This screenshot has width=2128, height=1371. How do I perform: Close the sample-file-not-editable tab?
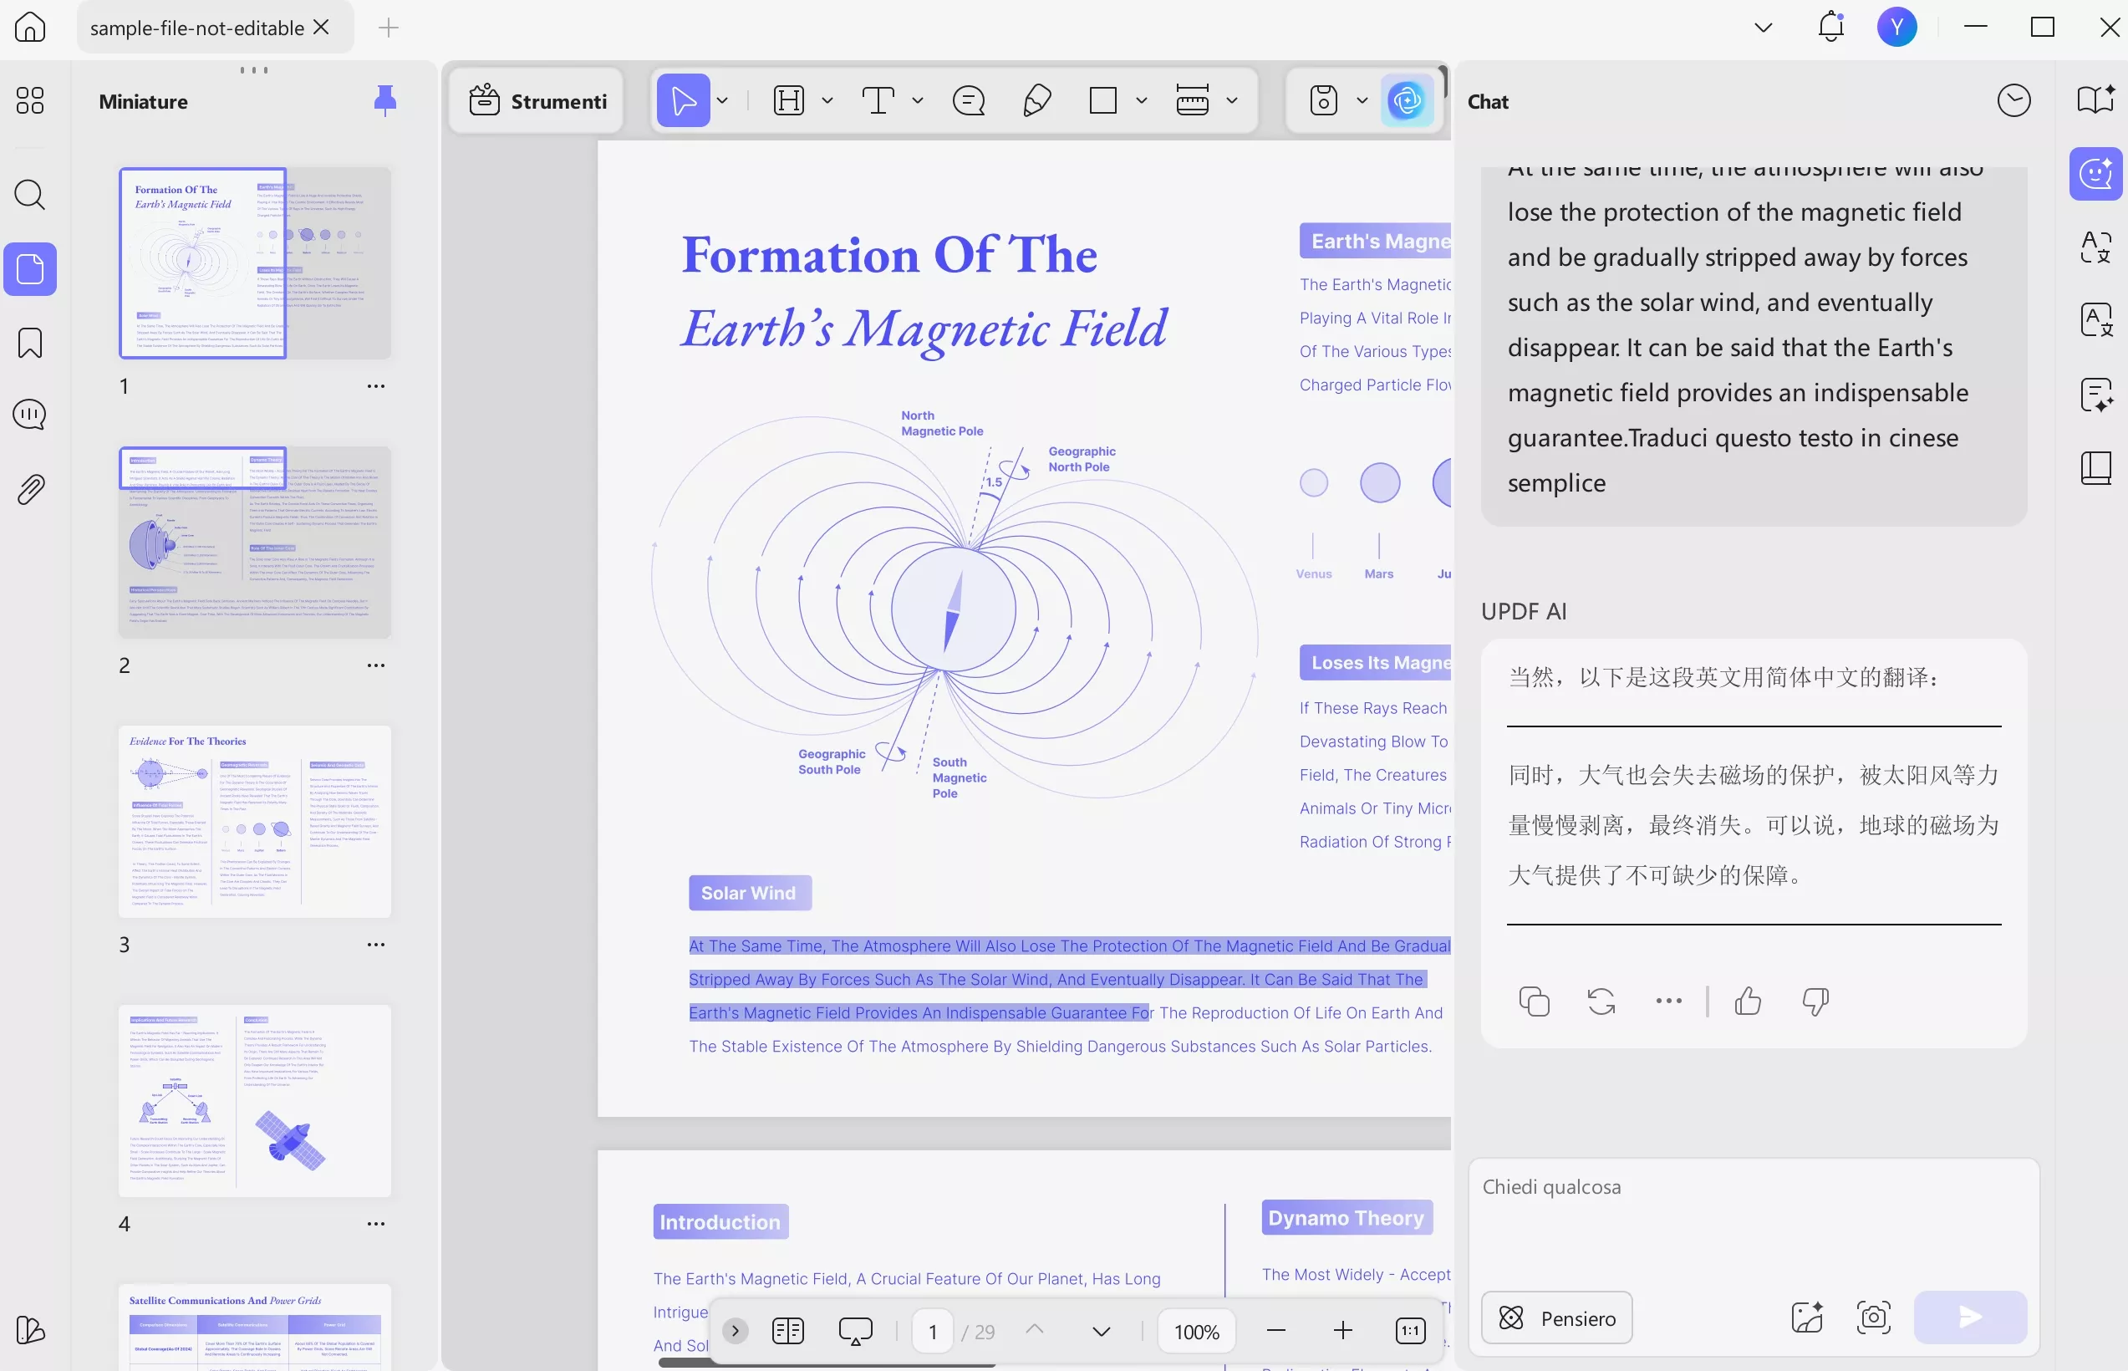pyautogui.click(x=322, y=27)
